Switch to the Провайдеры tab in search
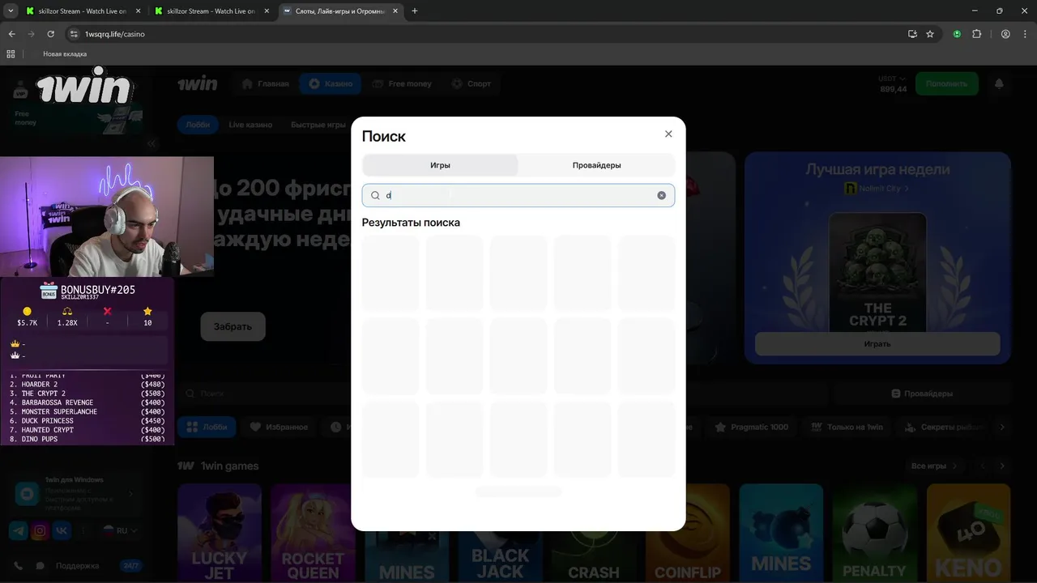The image size is (1037, 583). click(596, 165)
